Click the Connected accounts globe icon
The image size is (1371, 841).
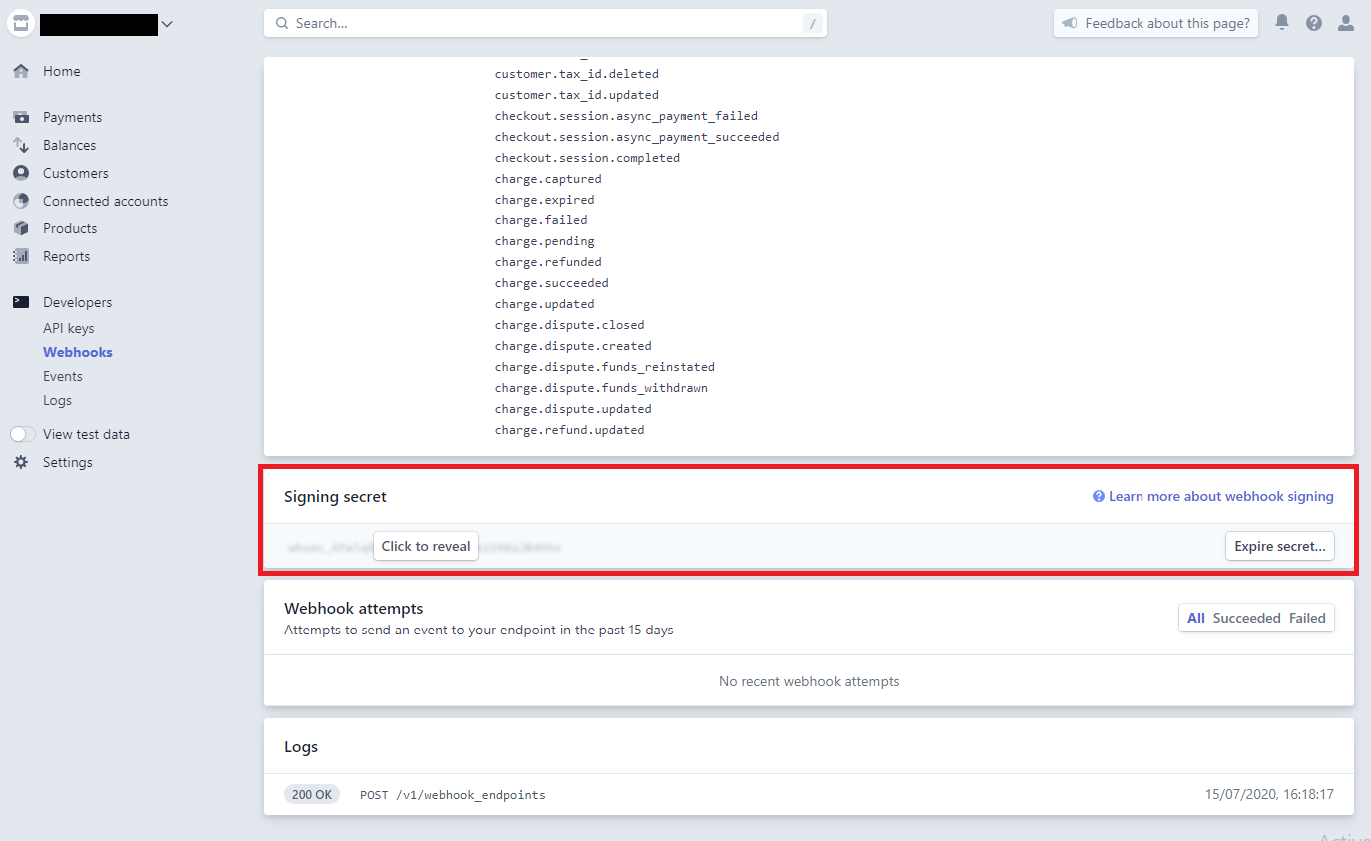tap(21, 202)
